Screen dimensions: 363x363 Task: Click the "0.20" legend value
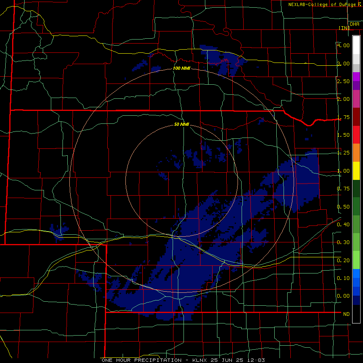tap(343, 260)
